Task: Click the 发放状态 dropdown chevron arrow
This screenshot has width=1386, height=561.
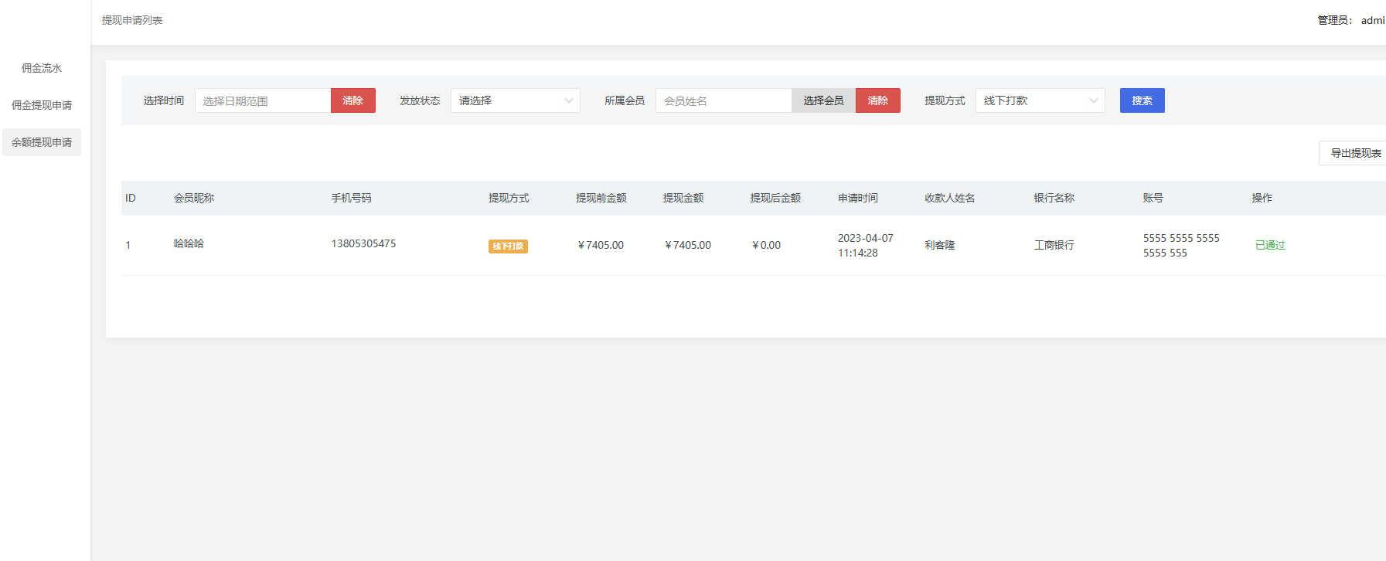Action: [x=569, y=100]
